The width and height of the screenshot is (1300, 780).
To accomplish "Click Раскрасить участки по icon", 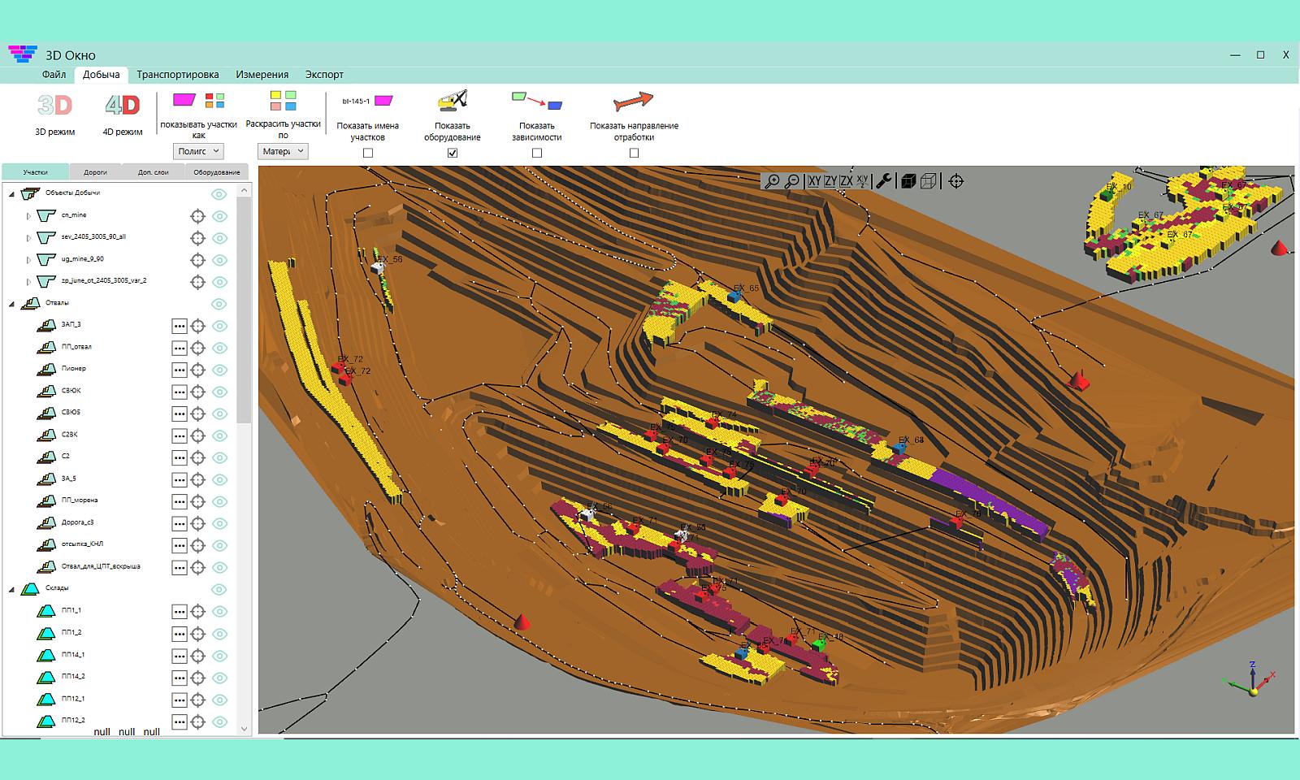I will 283,101.
